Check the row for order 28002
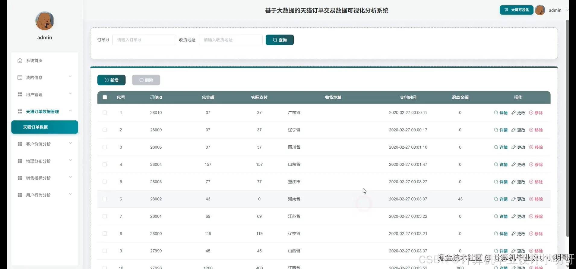The width and height of the screenshot is (576, 269). pyautogui.click(x=105, y=199)
